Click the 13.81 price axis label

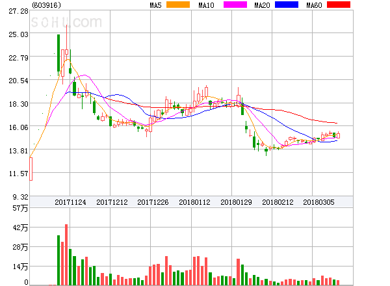(x=18, y=151)
